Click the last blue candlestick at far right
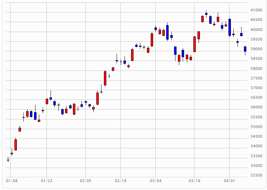 (245, 49)
